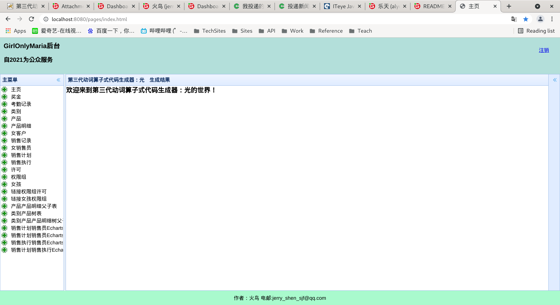This screenshot has height=305, width=560.
Task: Click the 注销 logout link
Action: tap(544, 50)
